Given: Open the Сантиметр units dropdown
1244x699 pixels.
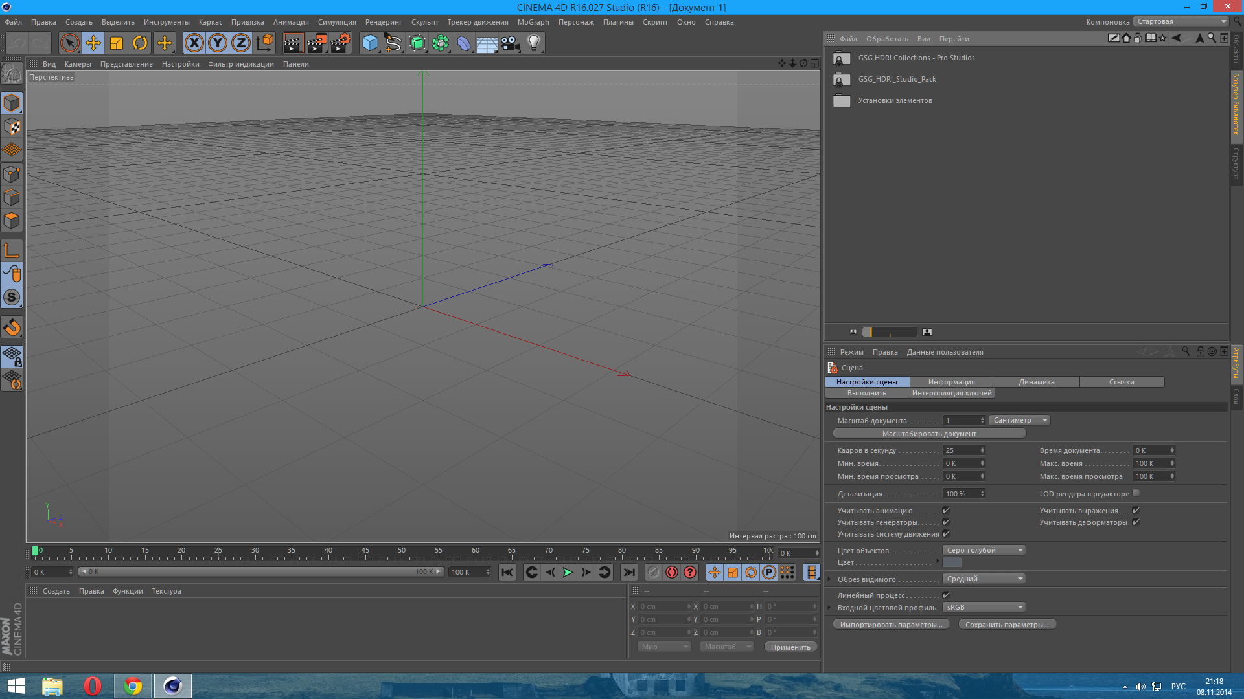Looking at the screenshot, I should [x=1020, y=420].
